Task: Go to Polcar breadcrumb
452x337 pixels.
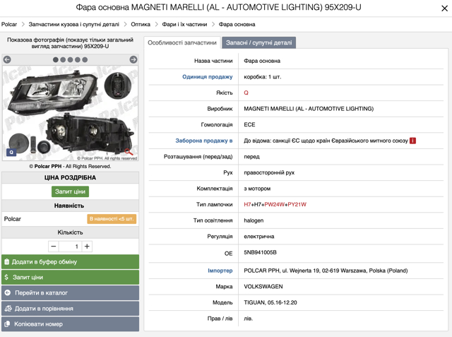Action: pyautogui.click(x=9, y=24)
